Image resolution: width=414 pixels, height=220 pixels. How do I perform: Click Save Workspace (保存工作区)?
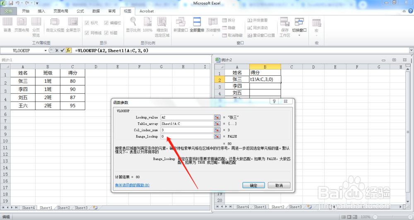[285, 27]
